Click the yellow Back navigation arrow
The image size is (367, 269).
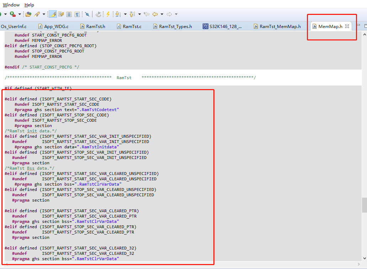155,14
